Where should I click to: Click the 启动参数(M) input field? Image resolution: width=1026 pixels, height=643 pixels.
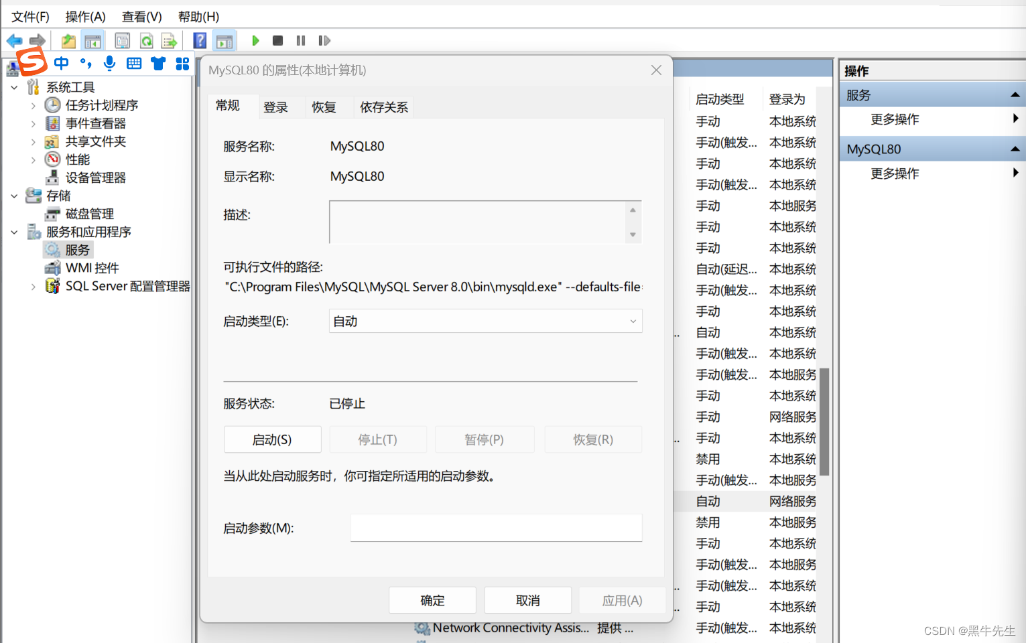pos(496,528)
